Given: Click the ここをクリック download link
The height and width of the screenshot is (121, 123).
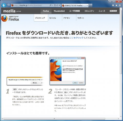Looking at the screenshot, I should pos(77,38).
